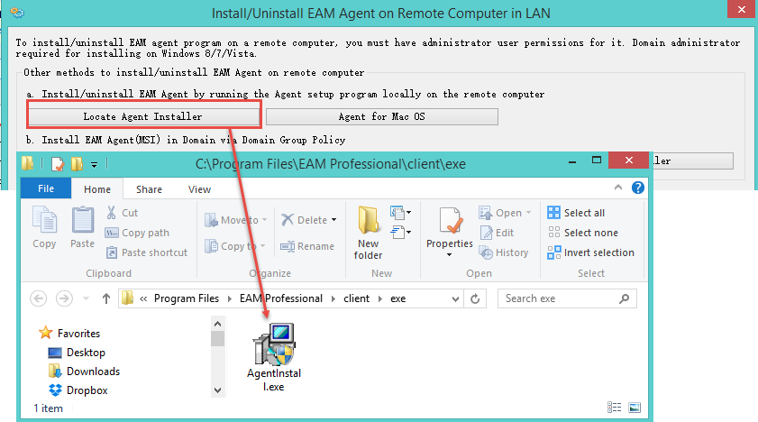Open the File menu tab

click(46, 189)
